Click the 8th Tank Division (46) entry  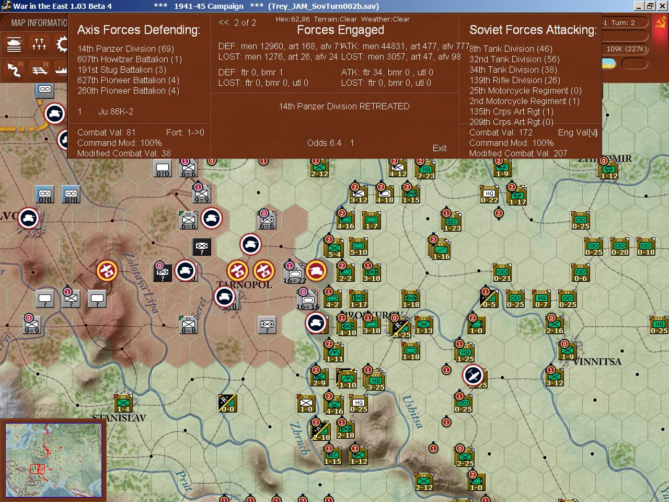511,49
